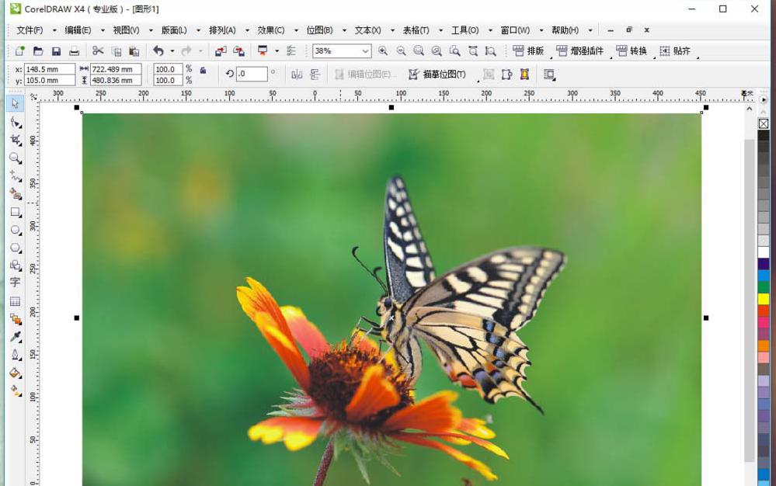Paste from clipboard
This screenshot has width=776, height=486.
click(x=134, y=51)
